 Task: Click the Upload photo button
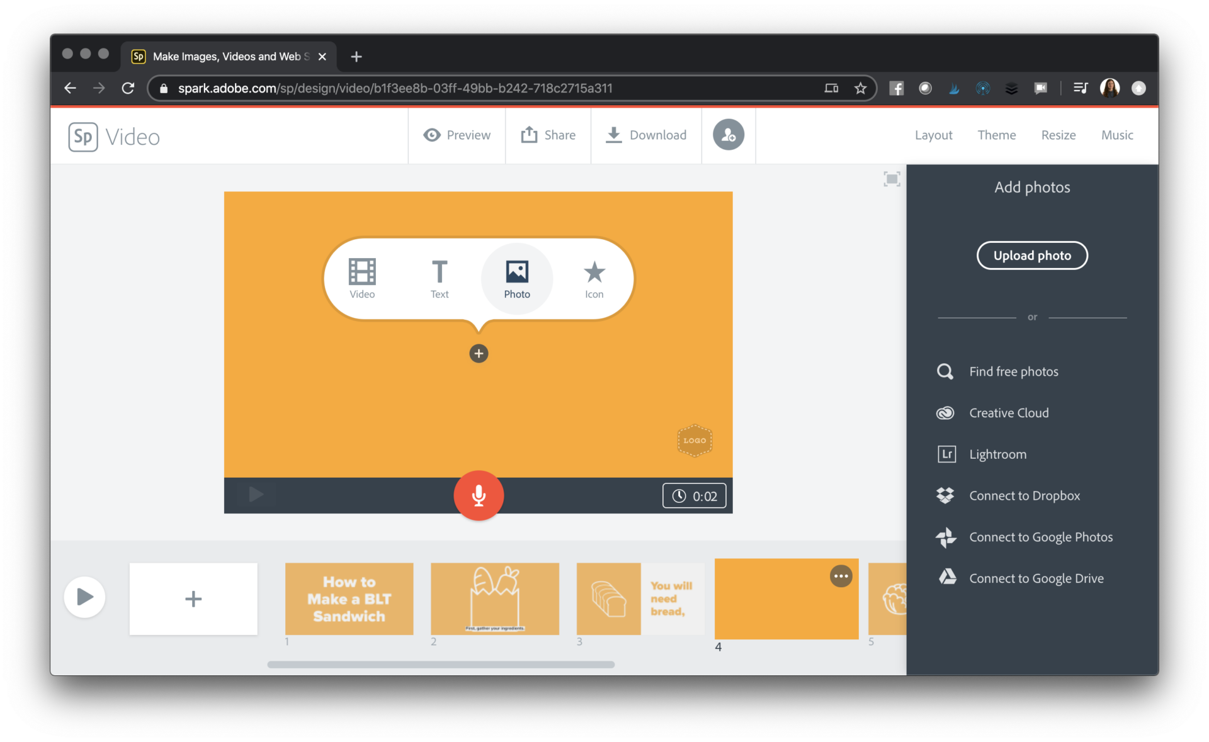1031,256
